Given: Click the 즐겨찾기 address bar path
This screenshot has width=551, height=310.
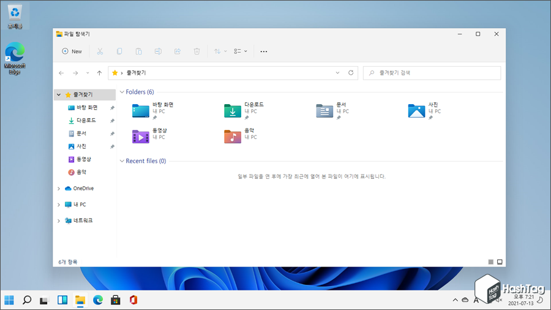Looking at the screenshot, I should pyautogui.click(x=136, y=73).
